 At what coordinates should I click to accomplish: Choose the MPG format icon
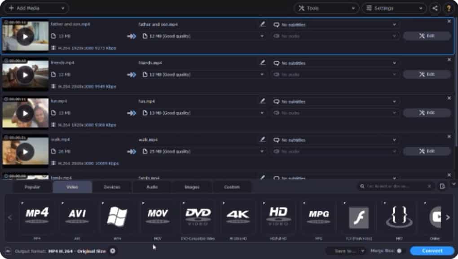[318, 215]
